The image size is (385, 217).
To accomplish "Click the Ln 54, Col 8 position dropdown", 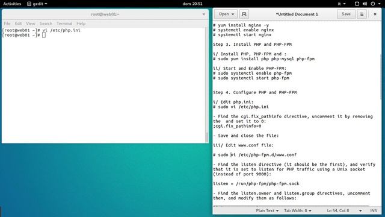I will click(344, 210).
